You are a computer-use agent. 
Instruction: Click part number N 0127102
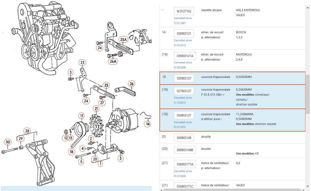(x=184, y=11)
